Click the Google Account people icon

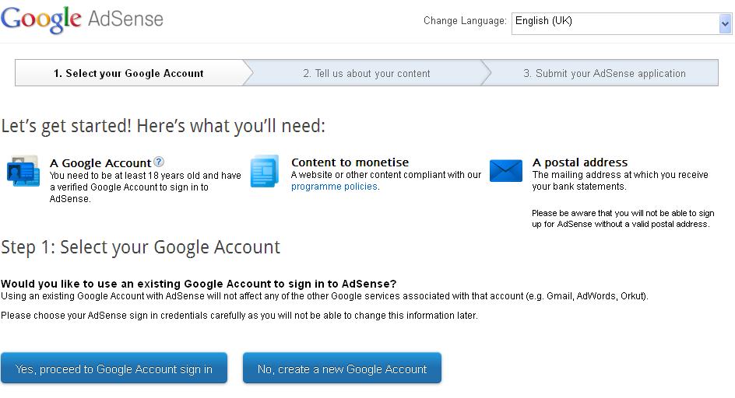(x=23, y=171)
